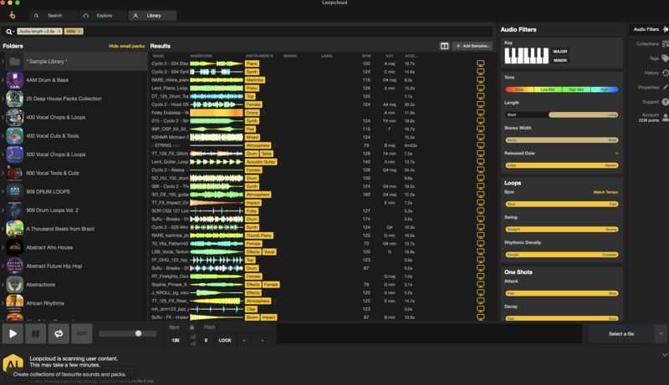The width and height of the screenshot is (669, 385).
Task: Toggle the Low Mid tone filter segment
Action: [548, 89]
